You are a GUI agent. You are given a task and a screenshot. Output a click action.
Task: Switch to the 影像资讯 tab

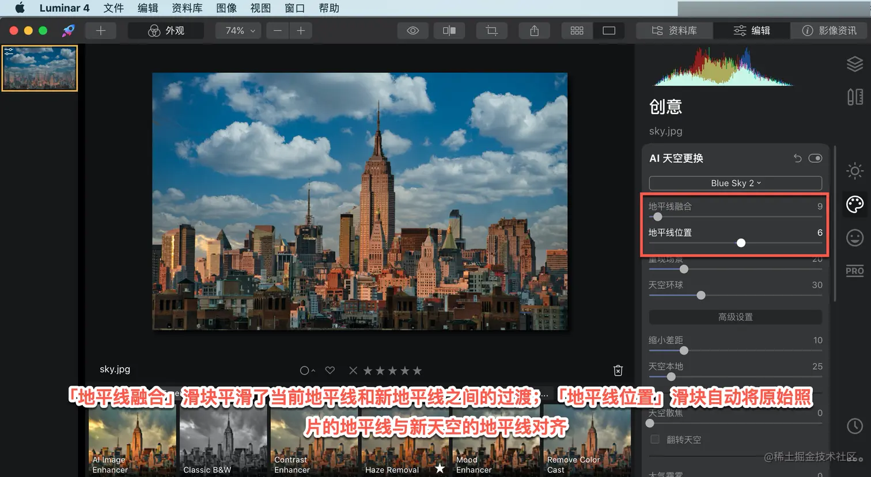coord(829,30)
